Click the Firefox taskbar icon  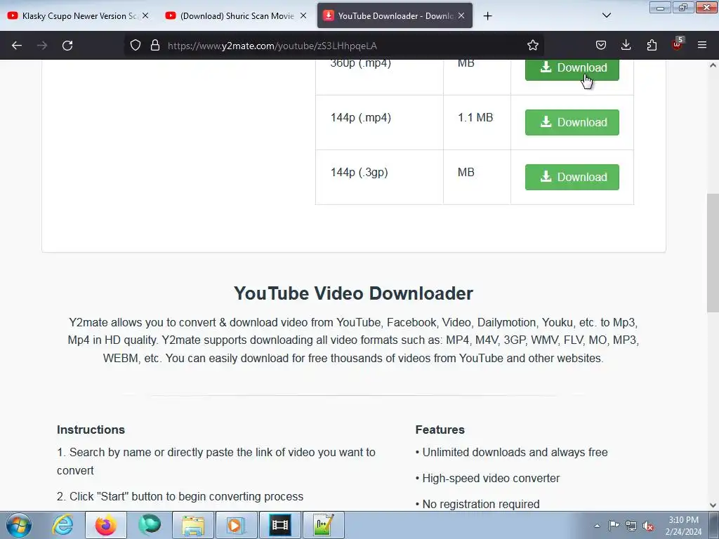pos(106,525)
